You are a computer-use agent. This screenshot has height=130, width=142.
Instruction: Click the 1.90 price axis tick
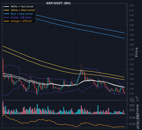tap(131, 35)
